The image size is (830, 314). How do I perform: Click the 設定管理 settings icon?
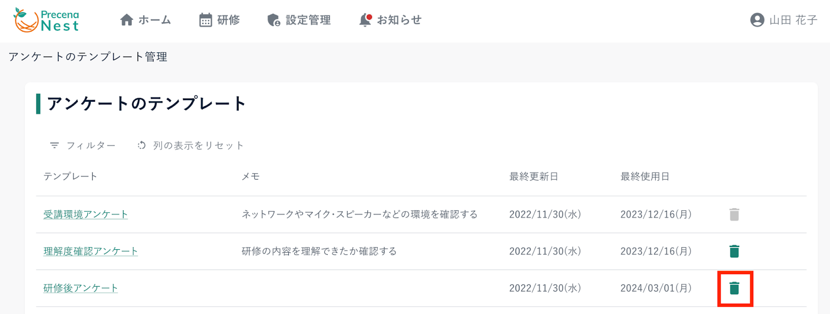pos(273,20)
